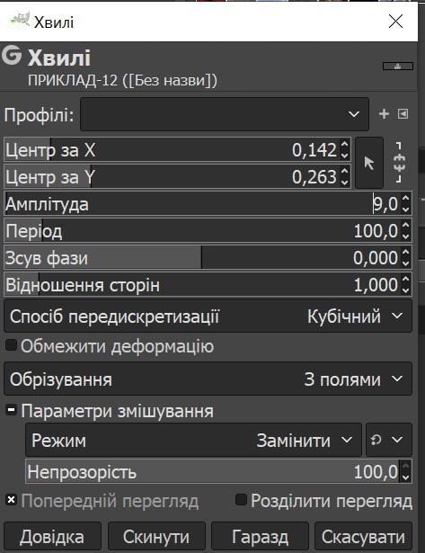Open the Профілі dropdown
The height and width of the screenshot is (553, 425).
(x=225, y=114)
